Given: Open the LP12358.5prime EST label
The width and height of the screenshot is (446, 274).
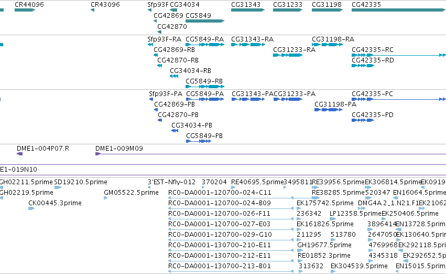Looking at the screenshot, I should [x=355, y=214].
